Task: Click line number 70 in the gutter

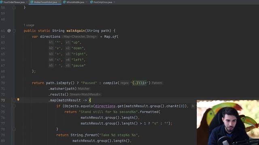Action: [x=3, y=83]
